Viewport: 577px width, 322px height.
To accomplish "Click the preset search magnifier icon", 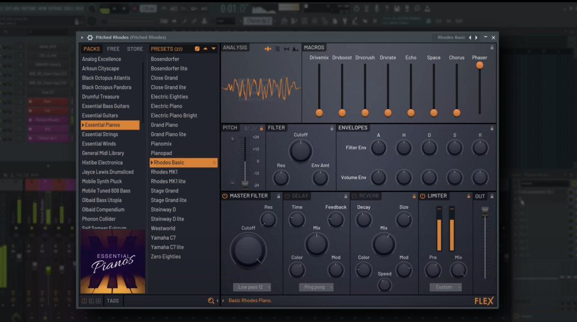I will pyautogui.click(x=211, y=301).
